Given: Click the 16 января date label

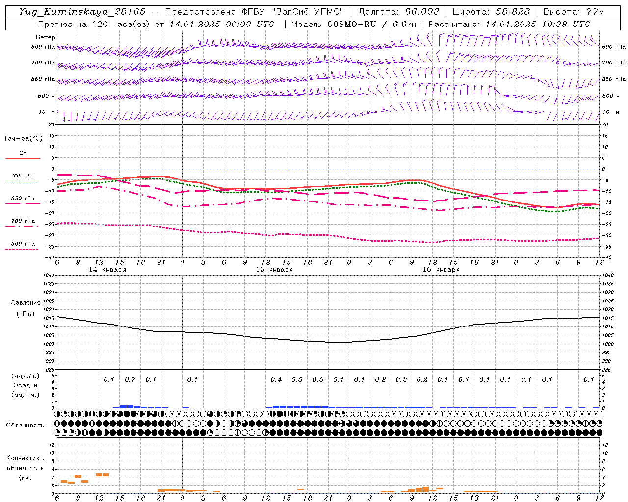Looking at the screenshot, I should [x=441, y=270].
